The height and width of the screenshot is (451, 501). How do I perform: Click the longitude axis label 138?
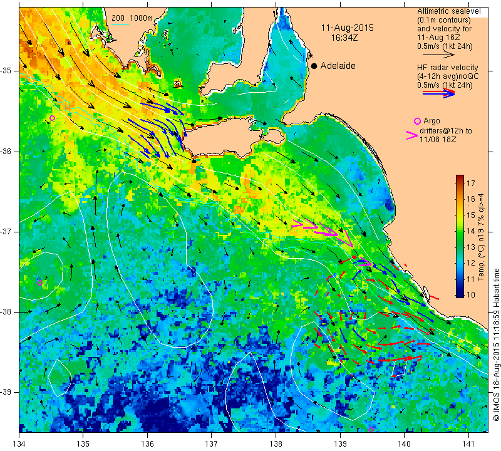pyautogui.click(x=276, y=444)
